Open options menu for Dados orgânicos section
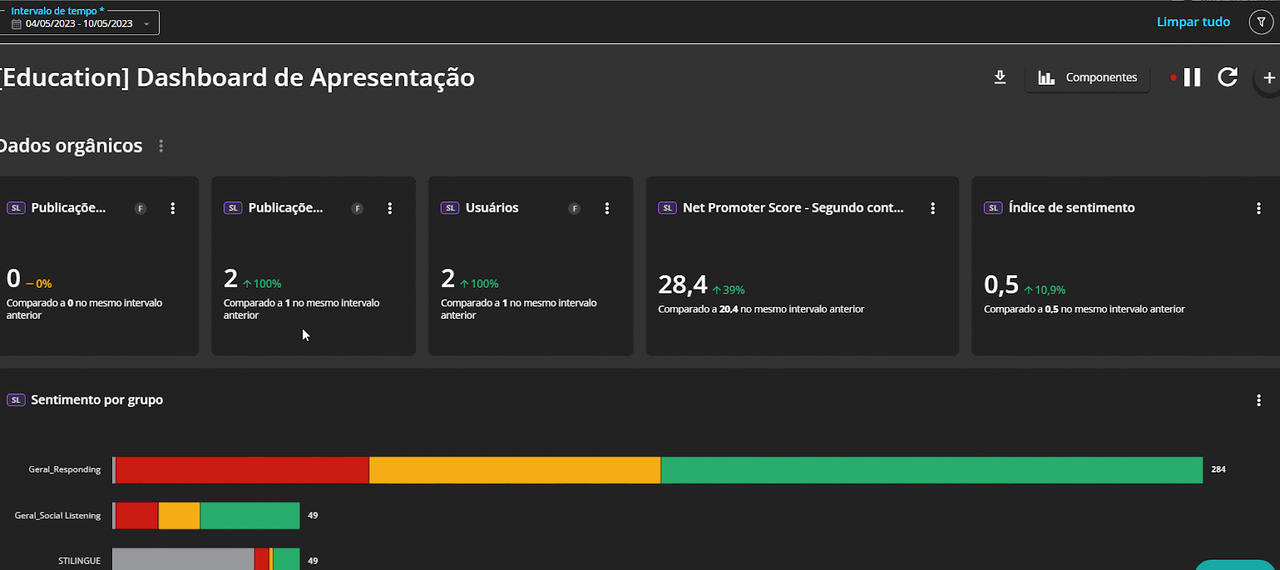Viewport: 1280px width, 570px height. coord(161,146)
